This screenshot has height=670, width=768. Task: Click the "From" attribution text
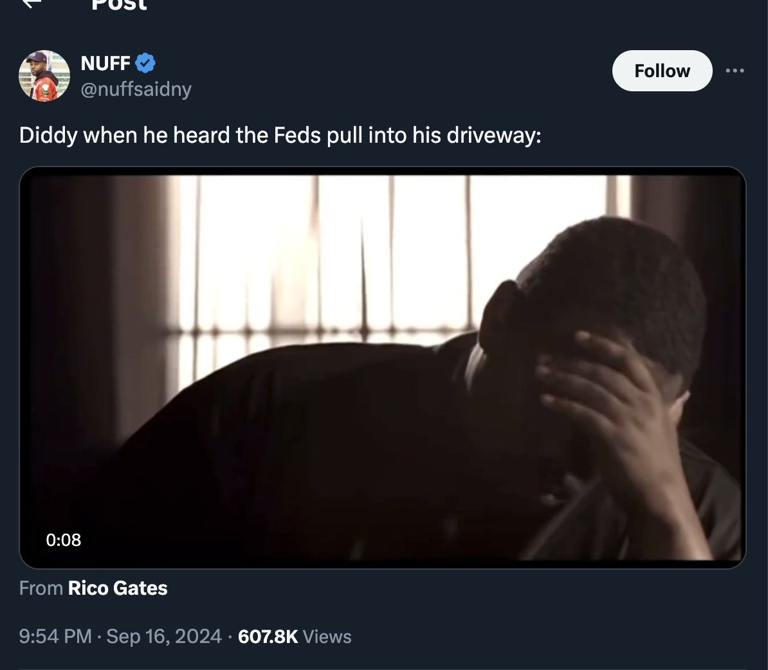(40, 588)
